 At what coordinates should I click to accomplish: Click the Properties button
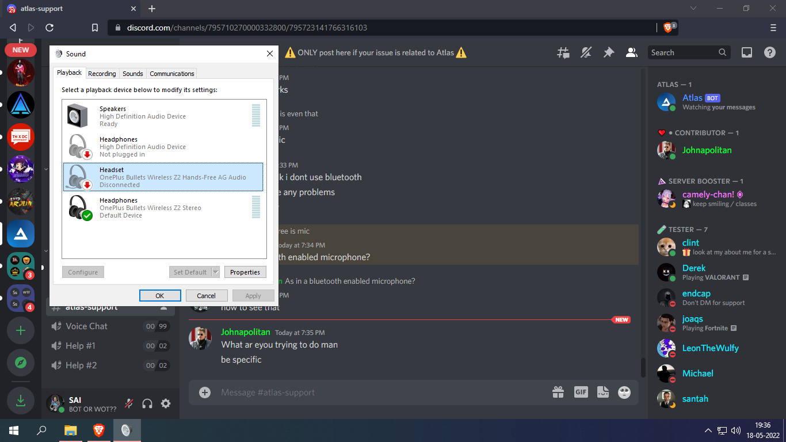point(245,272)
